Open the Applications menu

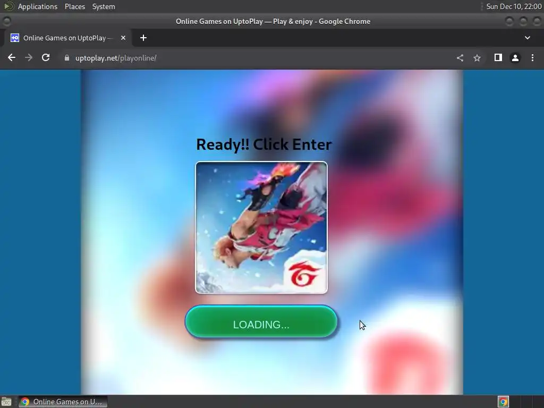[x=38, y=6]
